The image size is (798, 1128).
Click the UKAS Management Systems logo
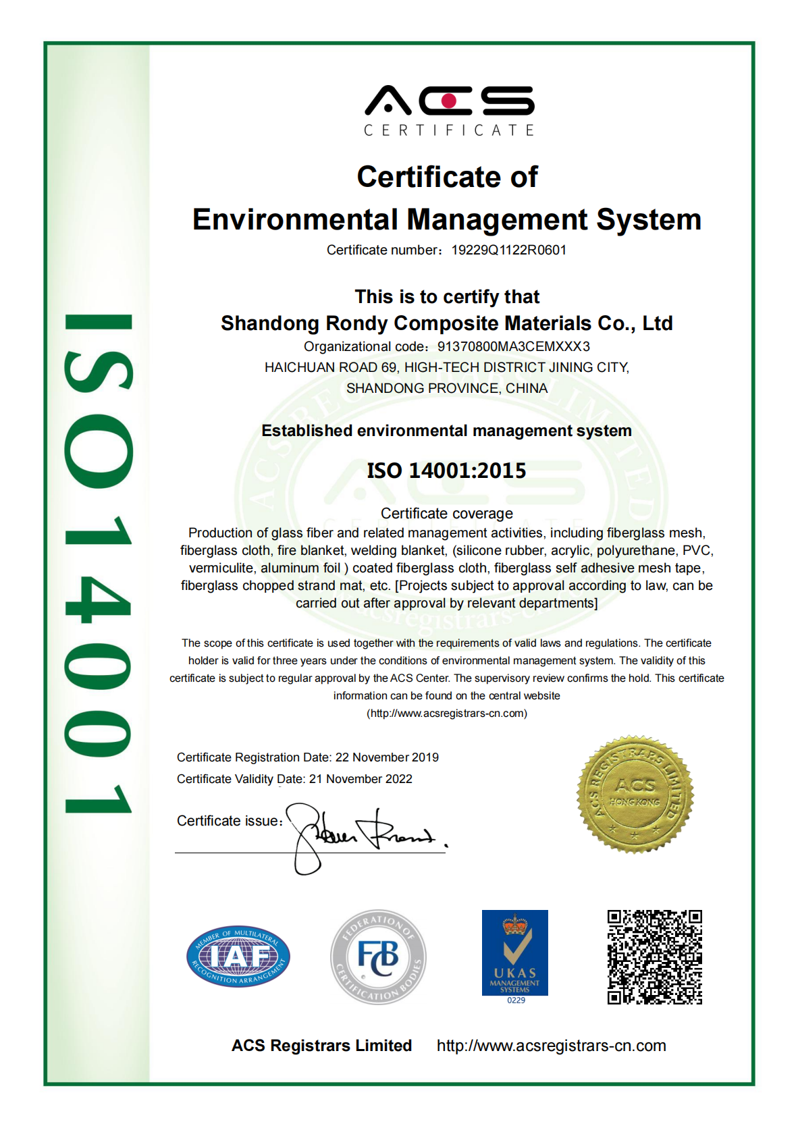(515, 957)
